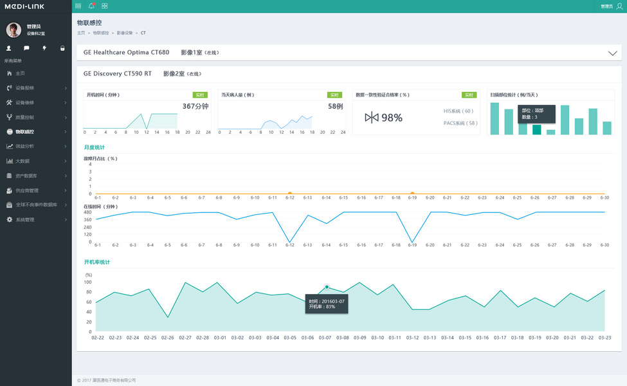Click the 影像设备 breadcrumb link
Image resolution: width=627 pixels, height=386 pixels.
(x=124, y=33)
